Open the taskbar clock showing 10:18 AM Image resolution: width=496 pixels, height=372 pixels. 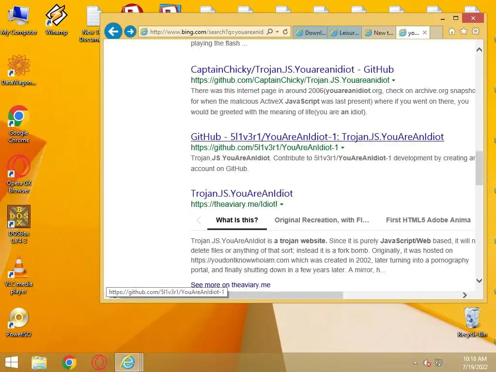[x=475, y=363]
